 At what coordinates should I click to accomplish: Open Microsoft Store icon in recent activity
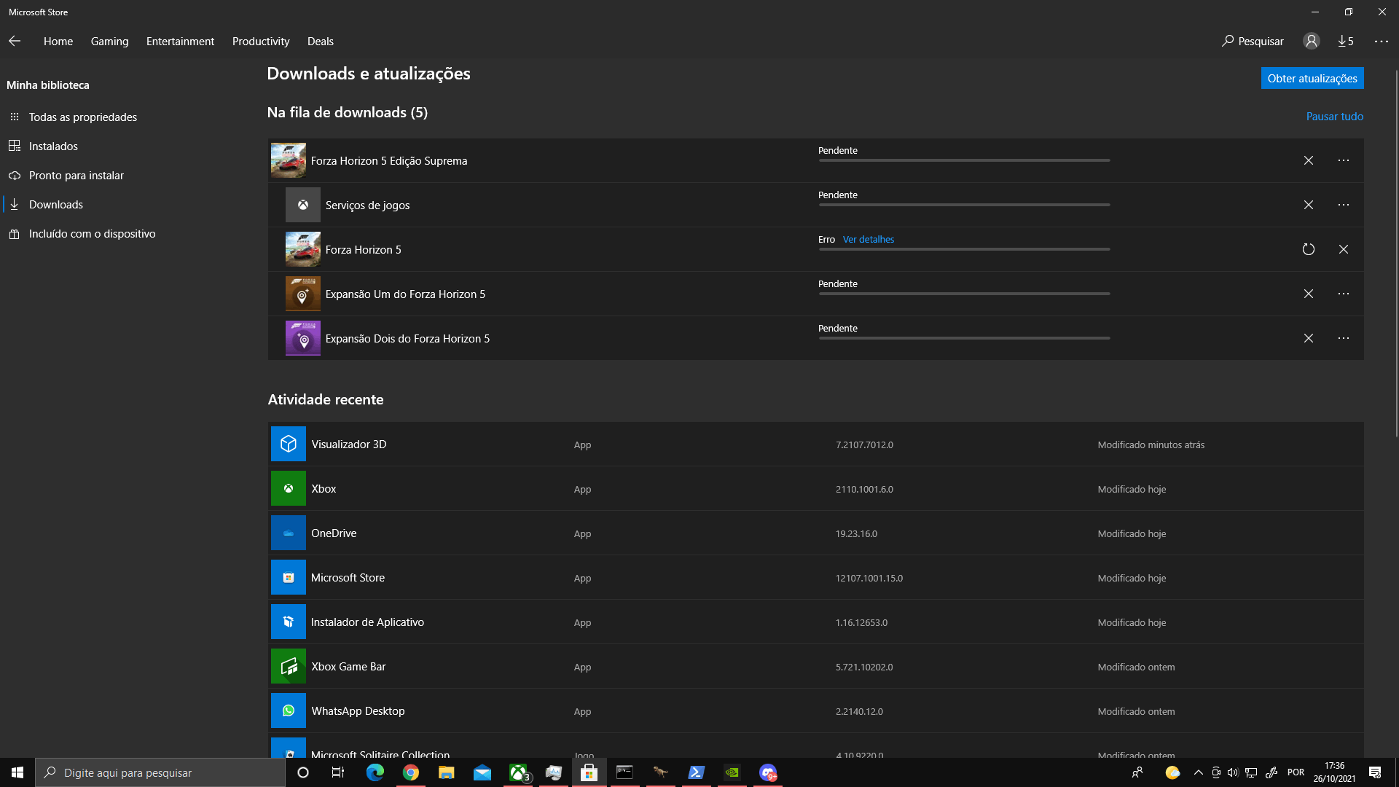289,577
